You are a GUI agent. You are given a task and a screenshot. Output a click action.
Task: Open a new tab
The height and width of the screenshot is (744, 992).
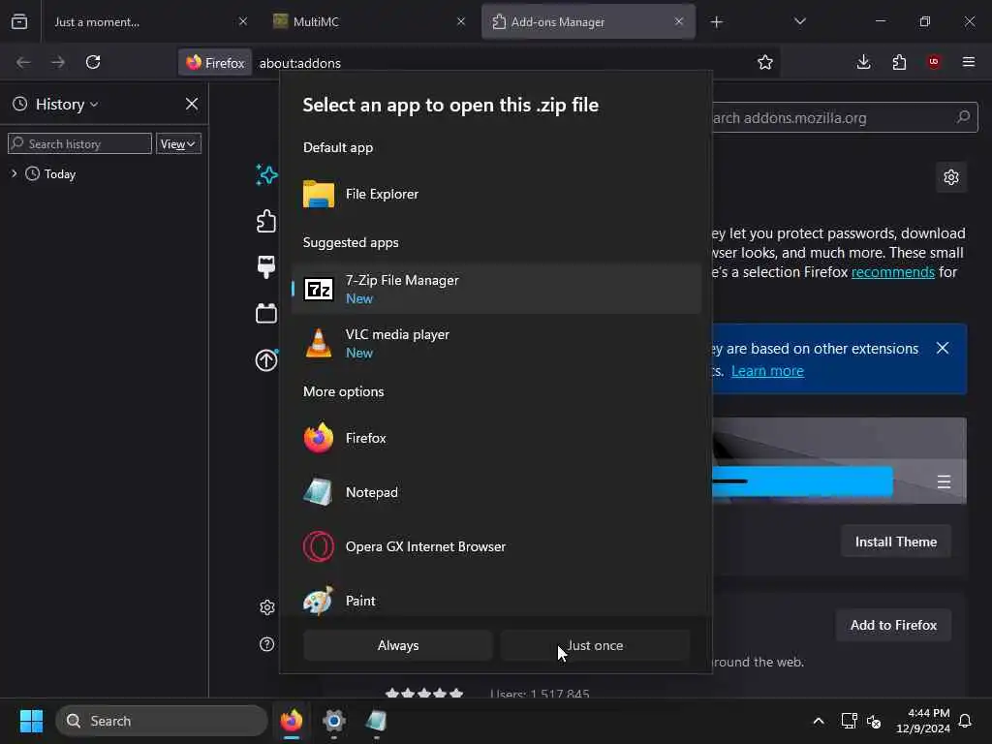point(716,22)
